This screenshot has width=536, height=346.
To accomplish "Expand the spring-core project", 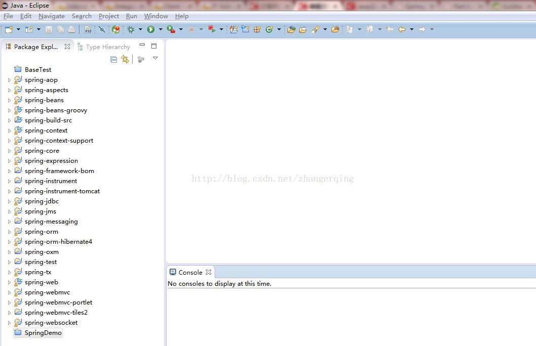I will (9, 151).
